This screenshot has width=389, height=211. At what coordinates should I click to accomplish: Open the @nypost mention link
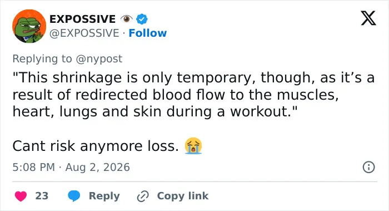(99, 59)
